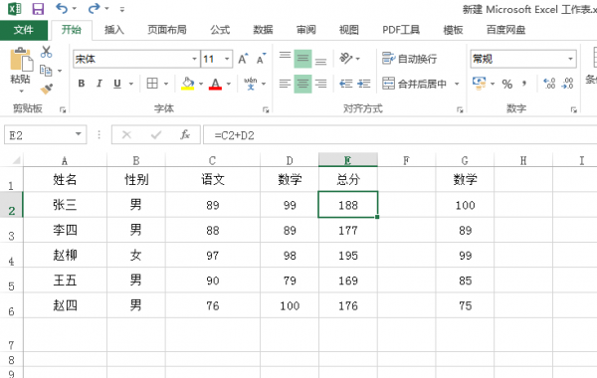Confirm formula entry with checkmark
The height and width of the screenshot is (378, 597).
(156, 134)
